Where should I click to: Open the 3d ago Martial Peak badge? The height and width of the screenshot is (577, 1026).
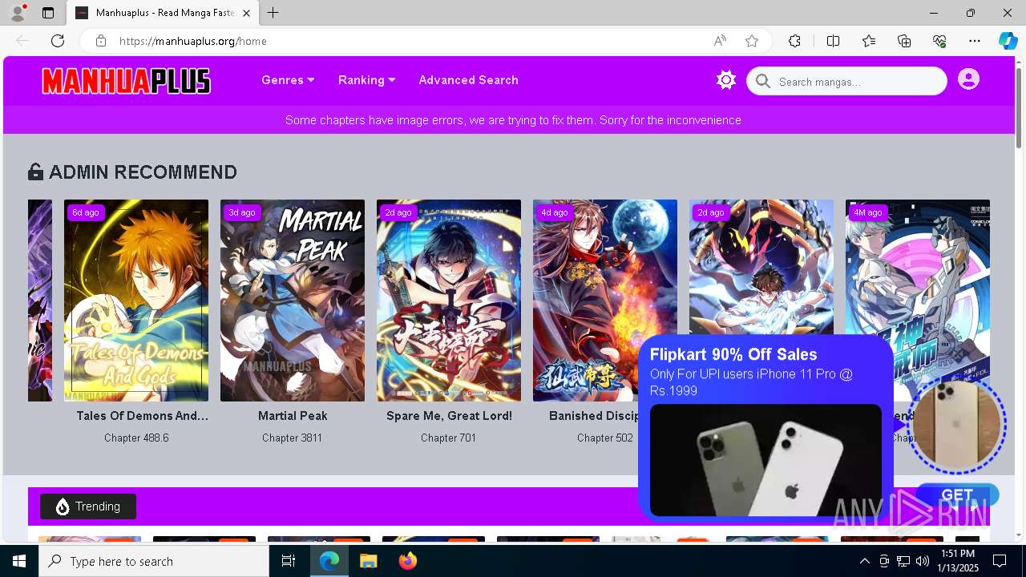coord(242,212)
